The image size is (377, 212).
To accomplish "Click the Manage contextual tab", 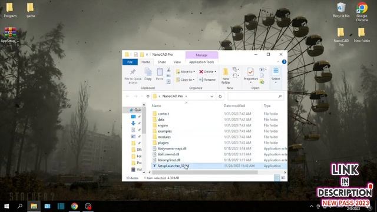I will (x=201, y=55).
